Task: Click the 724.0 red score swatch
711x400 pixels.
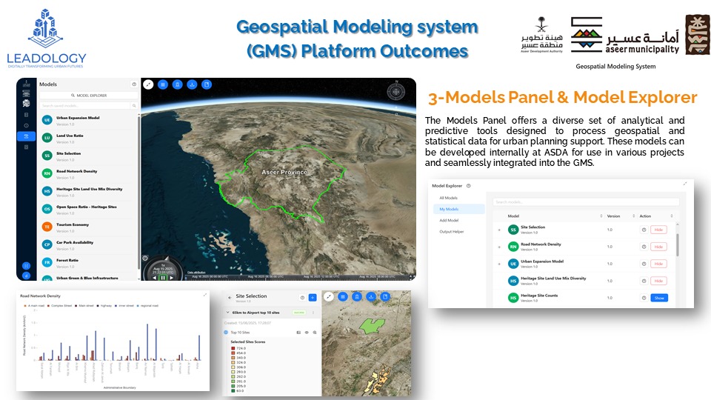Action: 234,348
